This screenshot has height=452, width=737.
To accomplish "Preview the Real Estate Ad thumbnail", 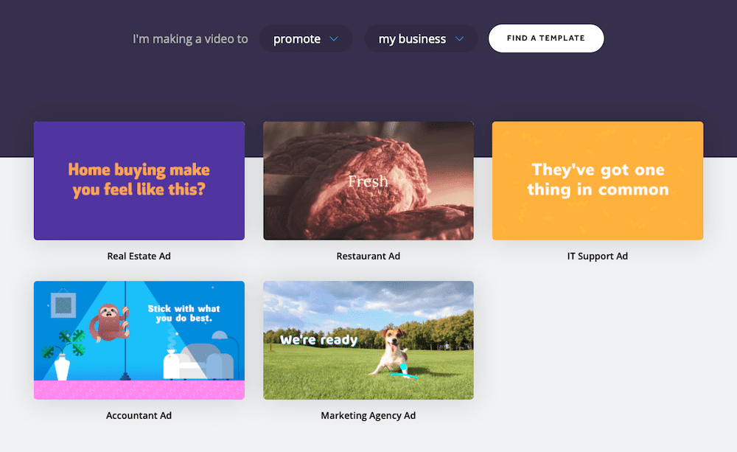I will (139, 181).
